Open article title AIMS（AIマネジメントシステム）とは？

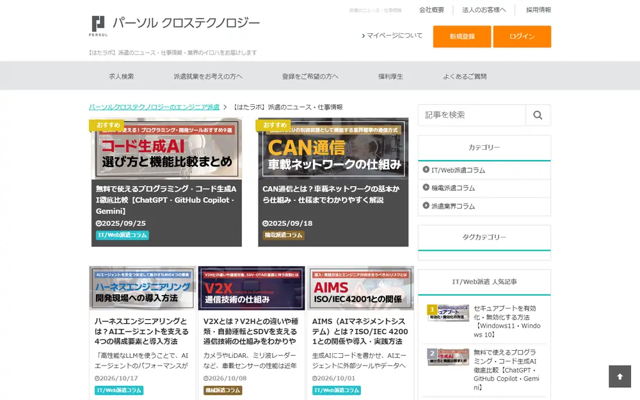click(360, 332)
